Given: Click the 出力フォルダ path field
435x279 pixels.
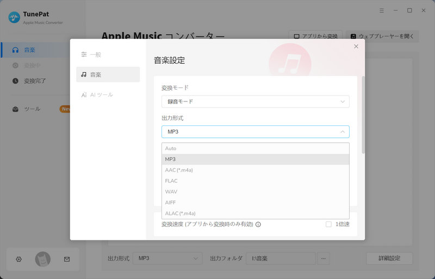Looking at the screenshot, I should [281, 258].
